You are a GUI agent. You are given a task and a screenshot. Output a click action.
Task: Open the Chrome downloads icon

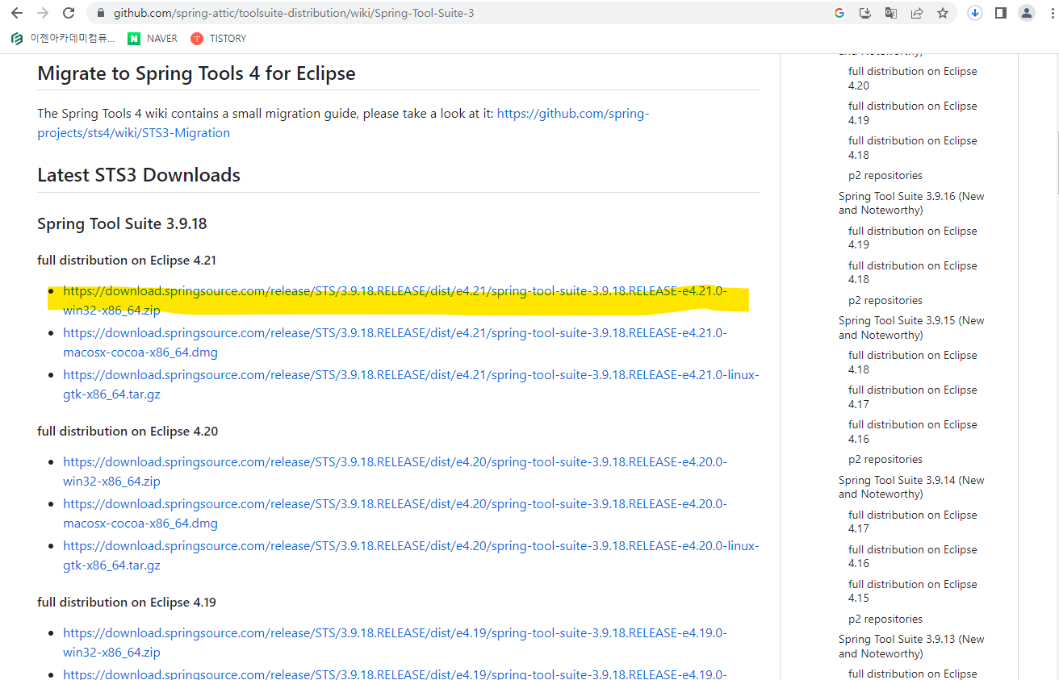click(975, 13)
